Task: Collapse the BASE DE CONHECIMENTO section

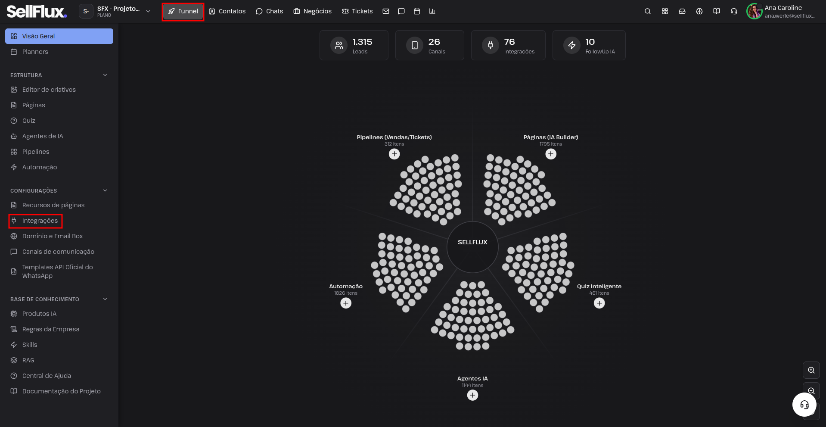Action: [x=105, y=299]
